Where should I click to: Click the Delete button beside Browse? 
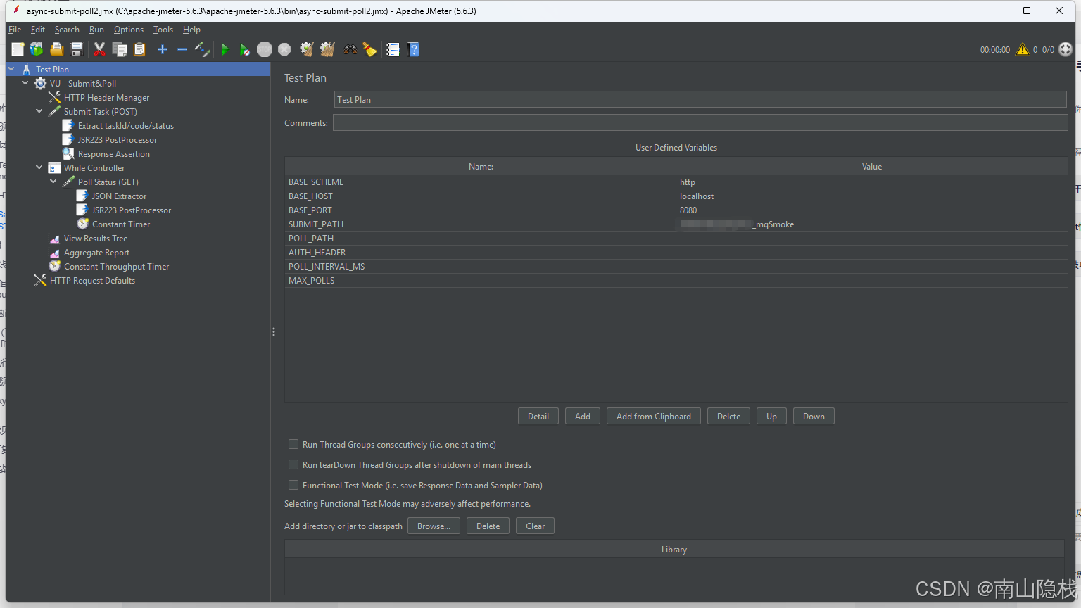(x=488, y=526)
